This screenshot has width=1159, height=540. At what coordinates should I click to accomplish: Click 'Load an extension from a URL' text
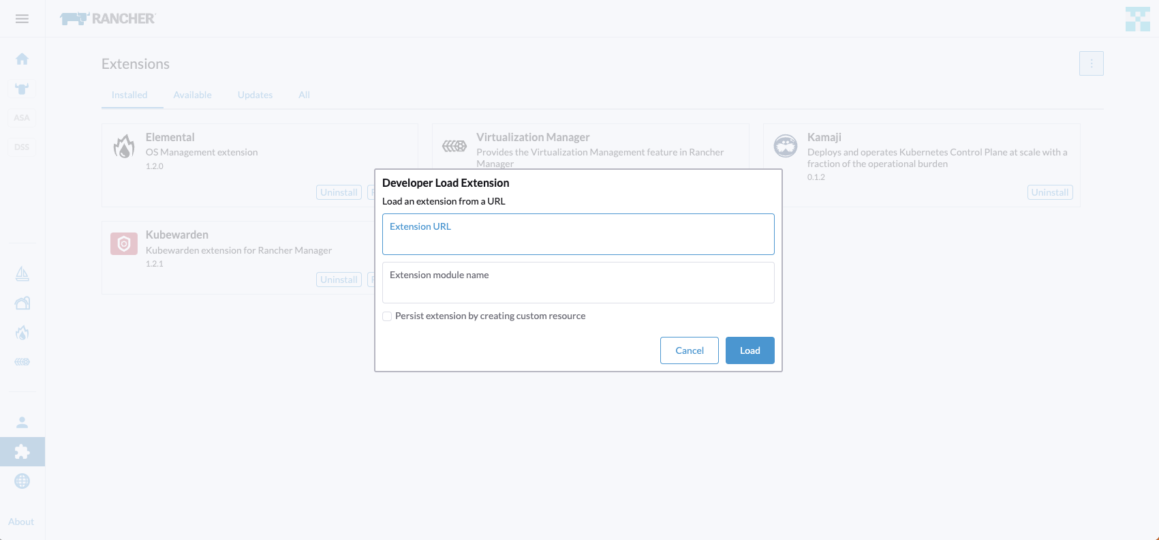click(x=444, y=201)
